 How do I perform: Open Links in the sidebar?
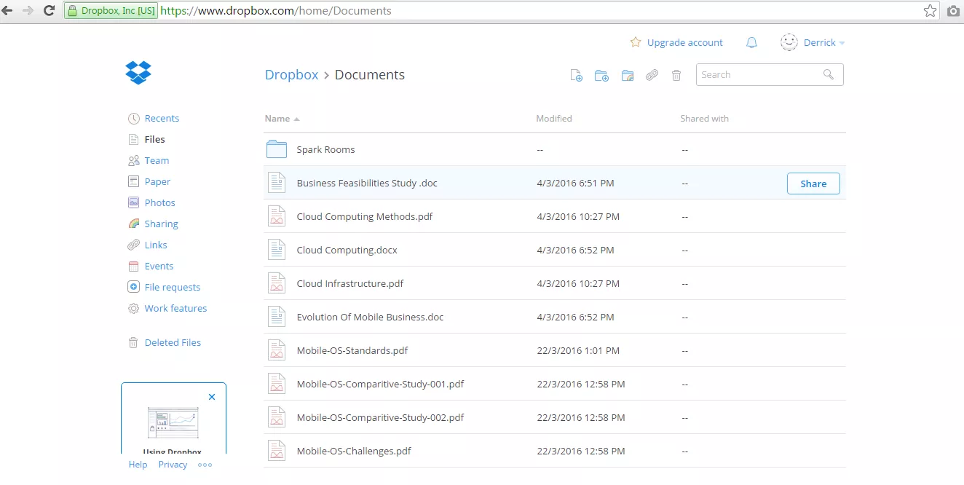156,245
